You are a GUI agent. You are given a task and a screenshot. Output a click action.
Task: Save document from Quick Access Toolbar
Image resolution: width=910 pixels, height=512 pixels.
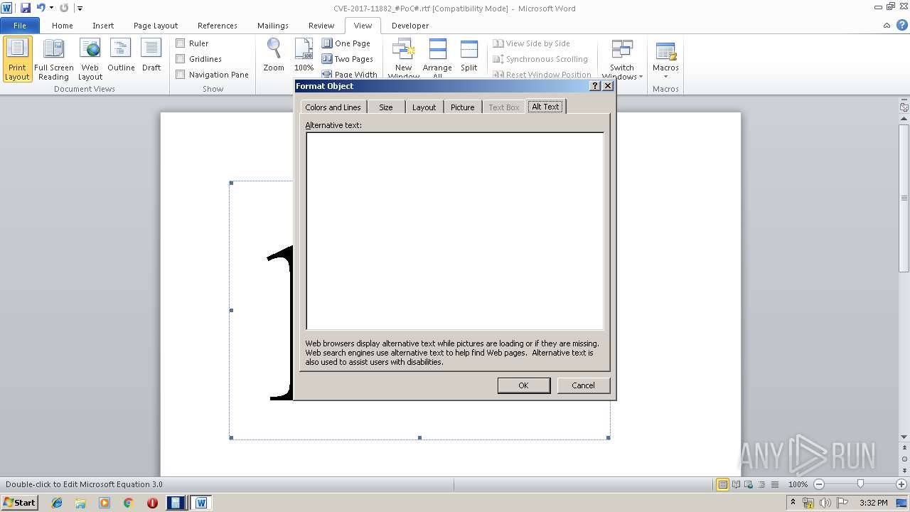click(x=26, y=8)
